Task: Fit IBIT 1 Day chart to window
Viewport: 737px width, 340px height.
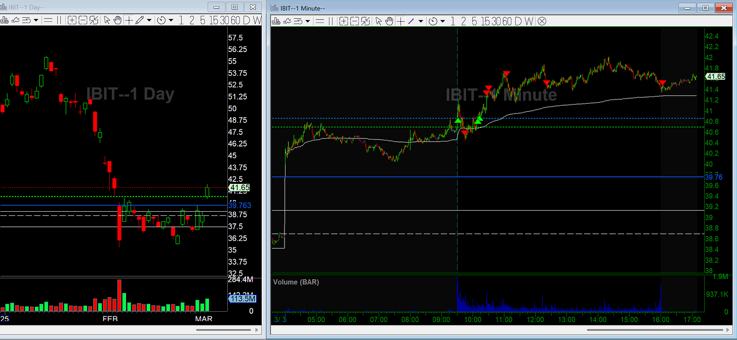Action: [94, 20]
